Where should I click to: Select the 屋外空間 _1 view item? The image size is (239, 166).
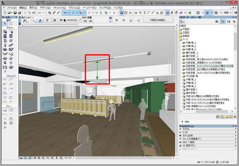190,53
